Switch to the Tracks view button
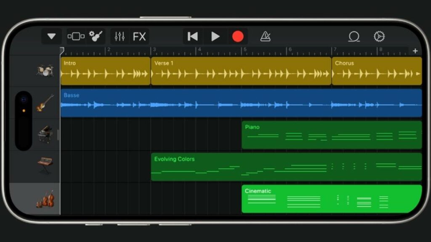This screenshot has height=242, width=431. click(76, 37)
